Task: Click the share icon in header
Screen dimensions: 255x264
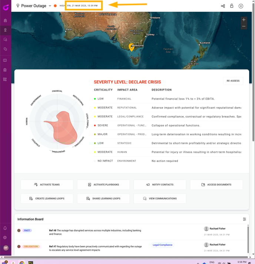Action: click(x=223, y=6)
